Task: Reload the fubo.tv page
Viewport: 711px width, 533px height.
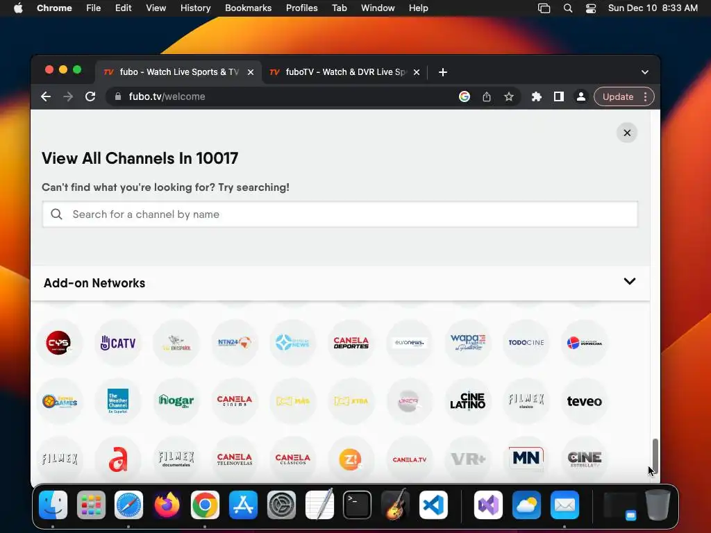Action: coord(90,96)
